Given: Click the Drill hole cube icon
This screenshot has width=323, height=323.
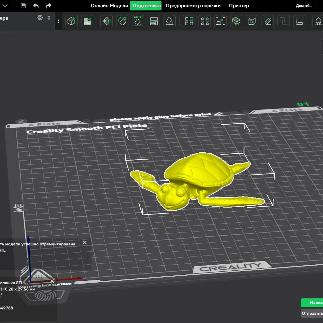Looking at the screenshot, I should click(x=252, y=21).
